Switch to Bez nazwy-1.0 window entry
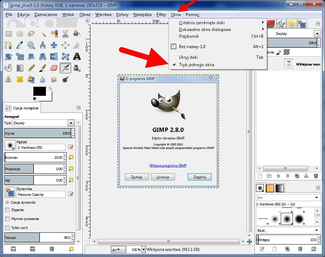 (217, 46)
